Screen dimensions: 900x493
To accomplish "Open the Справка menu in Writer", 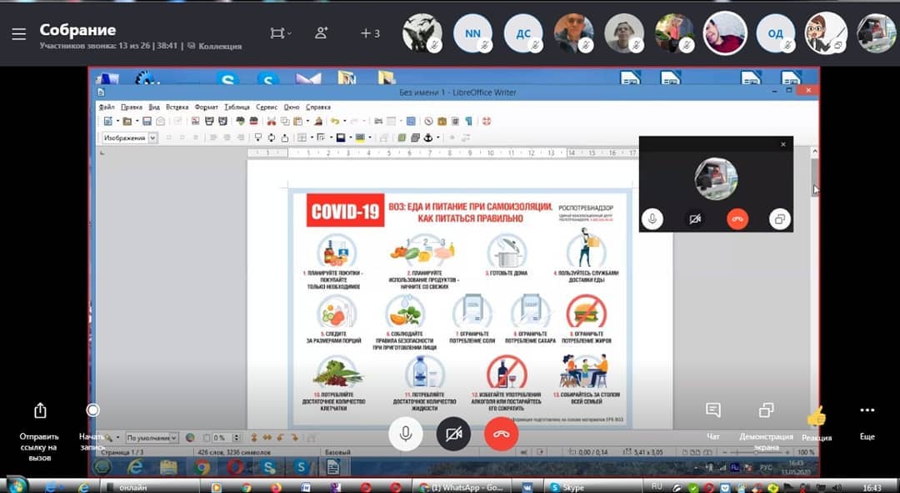I will tap(318, 107).
